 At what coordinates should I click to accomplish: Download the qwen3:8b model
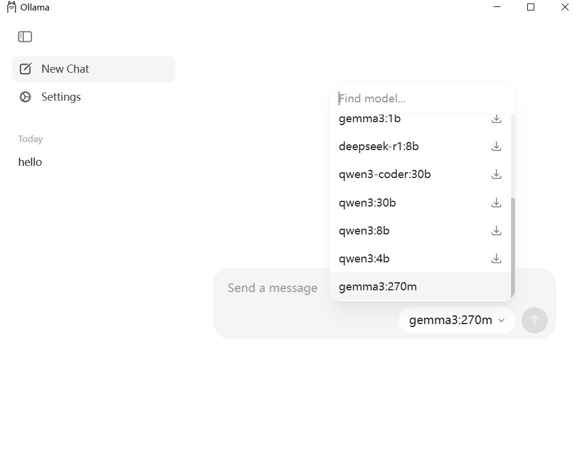point(496,230)
